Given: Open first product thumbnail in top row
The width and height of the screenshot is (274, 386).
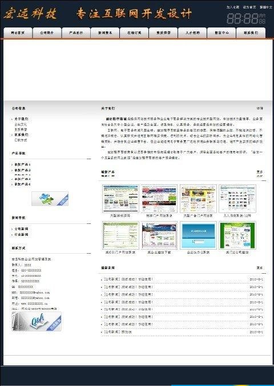Looking at the screenshot, I should (120, 198).
